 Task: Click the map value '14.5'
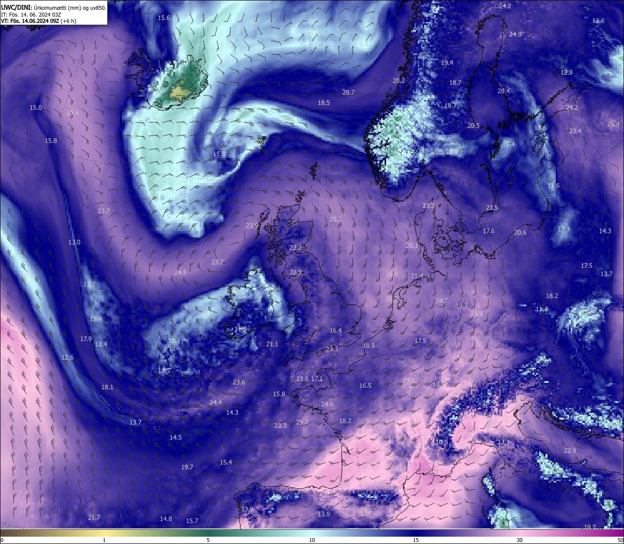coord(175,437)
